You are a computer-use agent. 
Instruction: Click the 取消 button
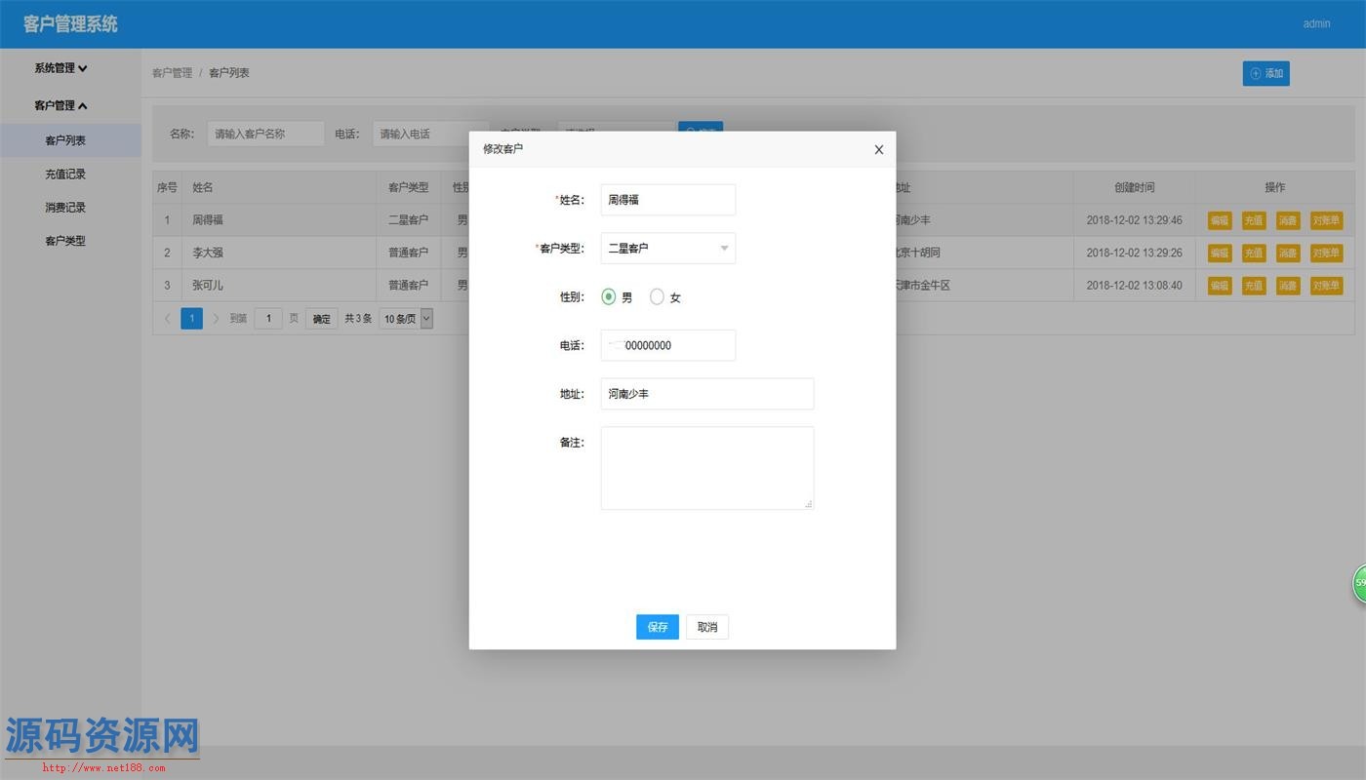[x=707, y=627]
